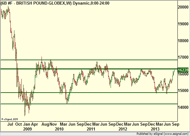Select the 2009 year label on time axis

pyautogui.click(x=27, y=129)
